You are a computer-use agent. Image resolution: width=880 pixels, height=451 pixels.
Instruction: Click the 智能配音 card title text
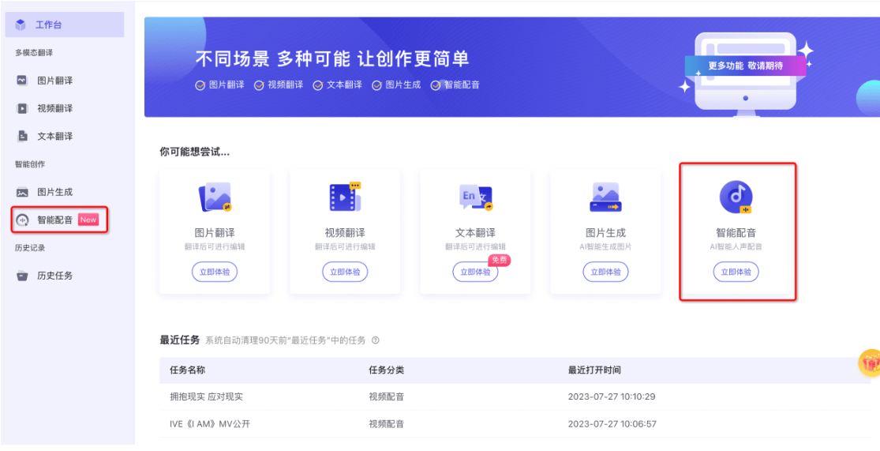[x=736, y=233]
